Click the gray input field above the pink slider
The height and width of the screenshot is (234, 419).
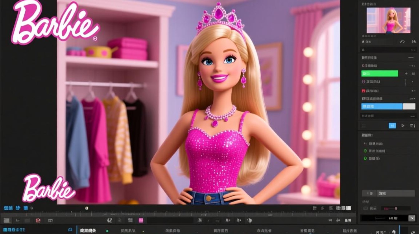(x=396, y=193)
